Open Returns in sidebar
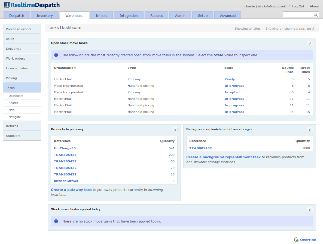Image resolution: width=323 pixels, height=244 pixels. [x=22, y=126]
